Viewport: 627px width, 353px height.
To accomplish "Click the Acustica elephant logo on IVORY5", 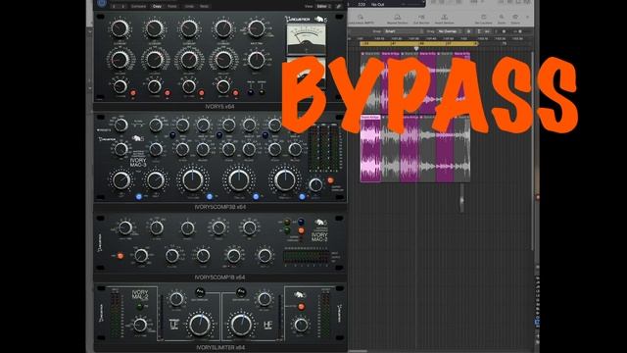I will click(x=320, y=19).
